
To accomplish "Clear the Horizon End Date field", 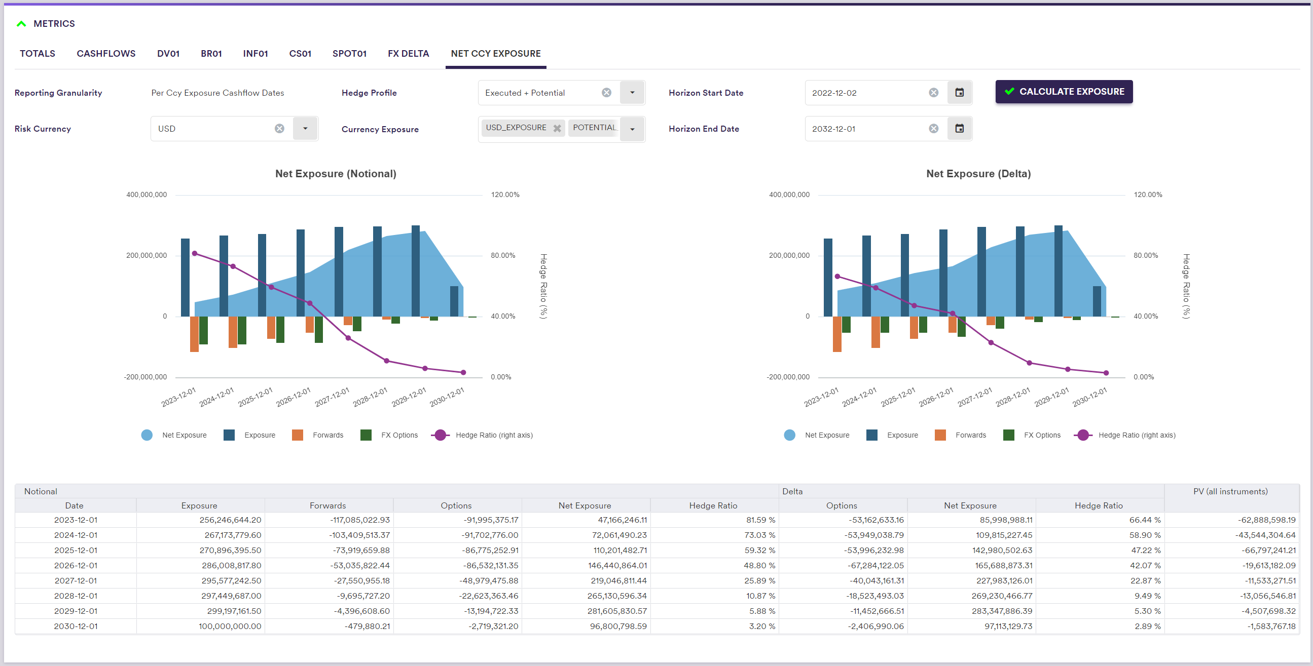I will [x=933, y=129].
